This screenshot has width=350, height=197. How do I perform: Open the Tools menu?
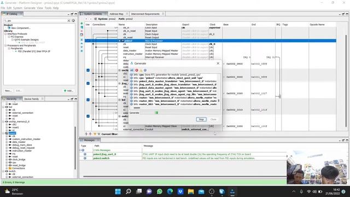pyautogui.click(x=48, y=8)
